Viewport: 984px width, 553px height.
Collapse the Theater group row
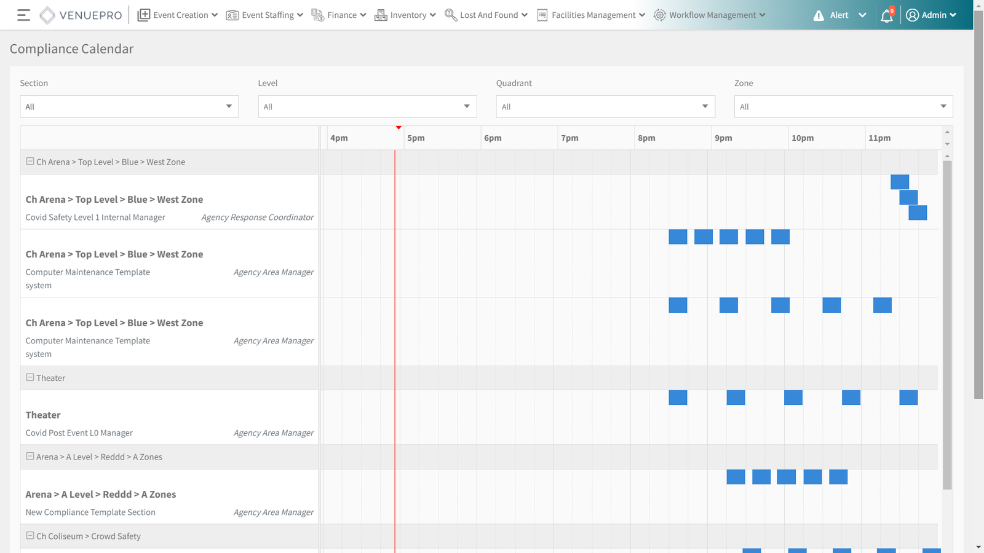[x=30, y=377]
